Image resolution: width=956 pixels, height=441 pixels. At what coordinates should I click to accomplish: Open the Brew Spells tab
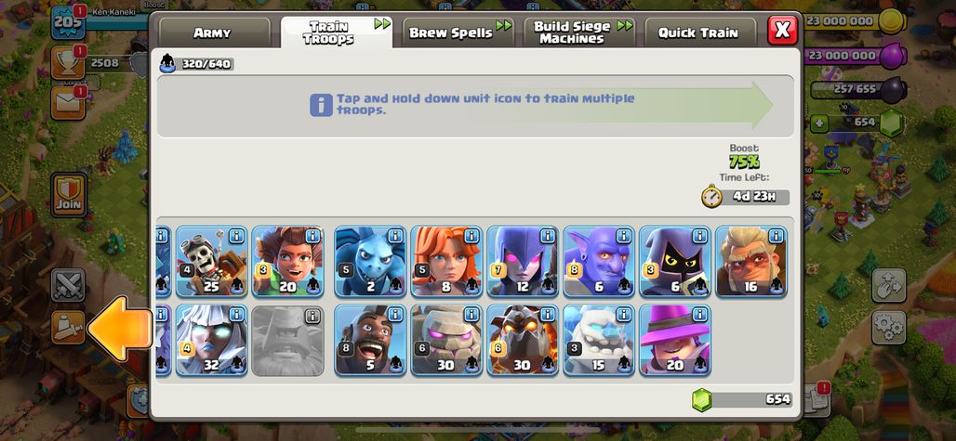pyautogui.click(x=452, y=32)
